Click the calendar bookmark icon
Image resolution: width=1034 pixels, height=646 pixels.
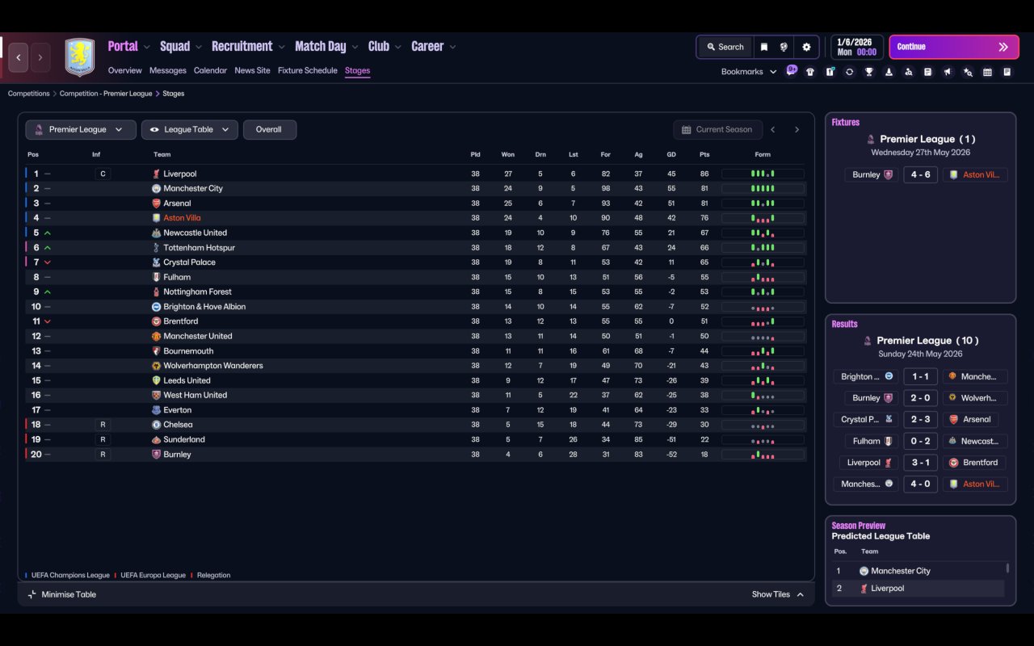pos(987,72)
